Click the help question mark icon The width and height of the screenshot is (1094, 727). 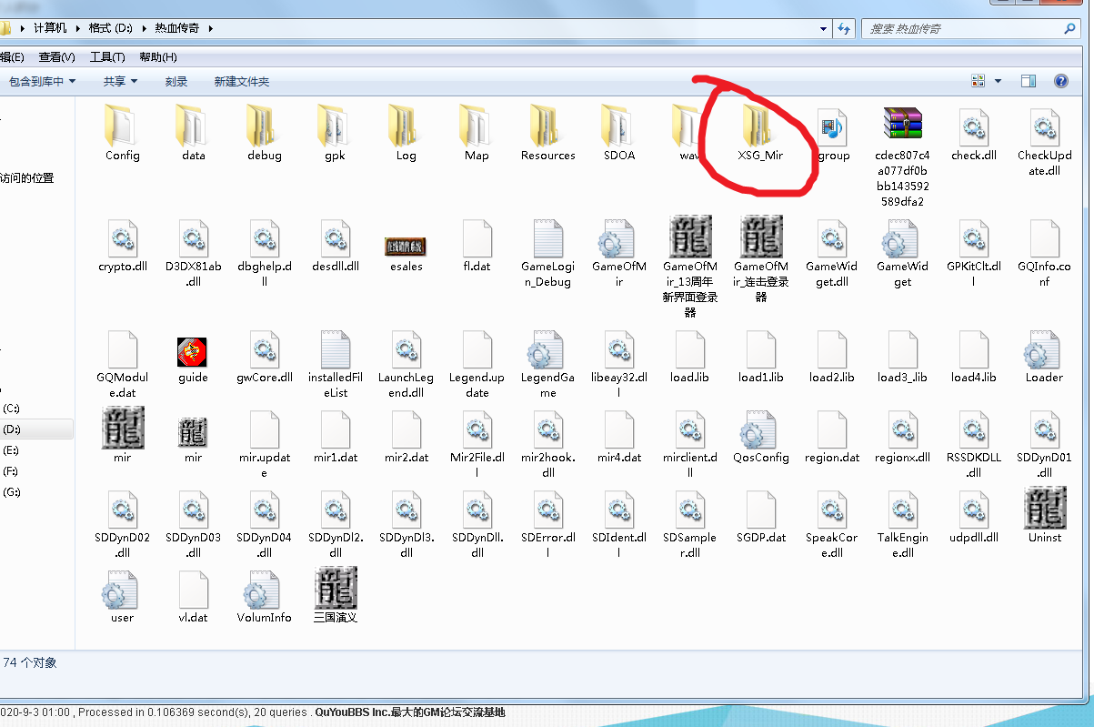[1060, 81]
